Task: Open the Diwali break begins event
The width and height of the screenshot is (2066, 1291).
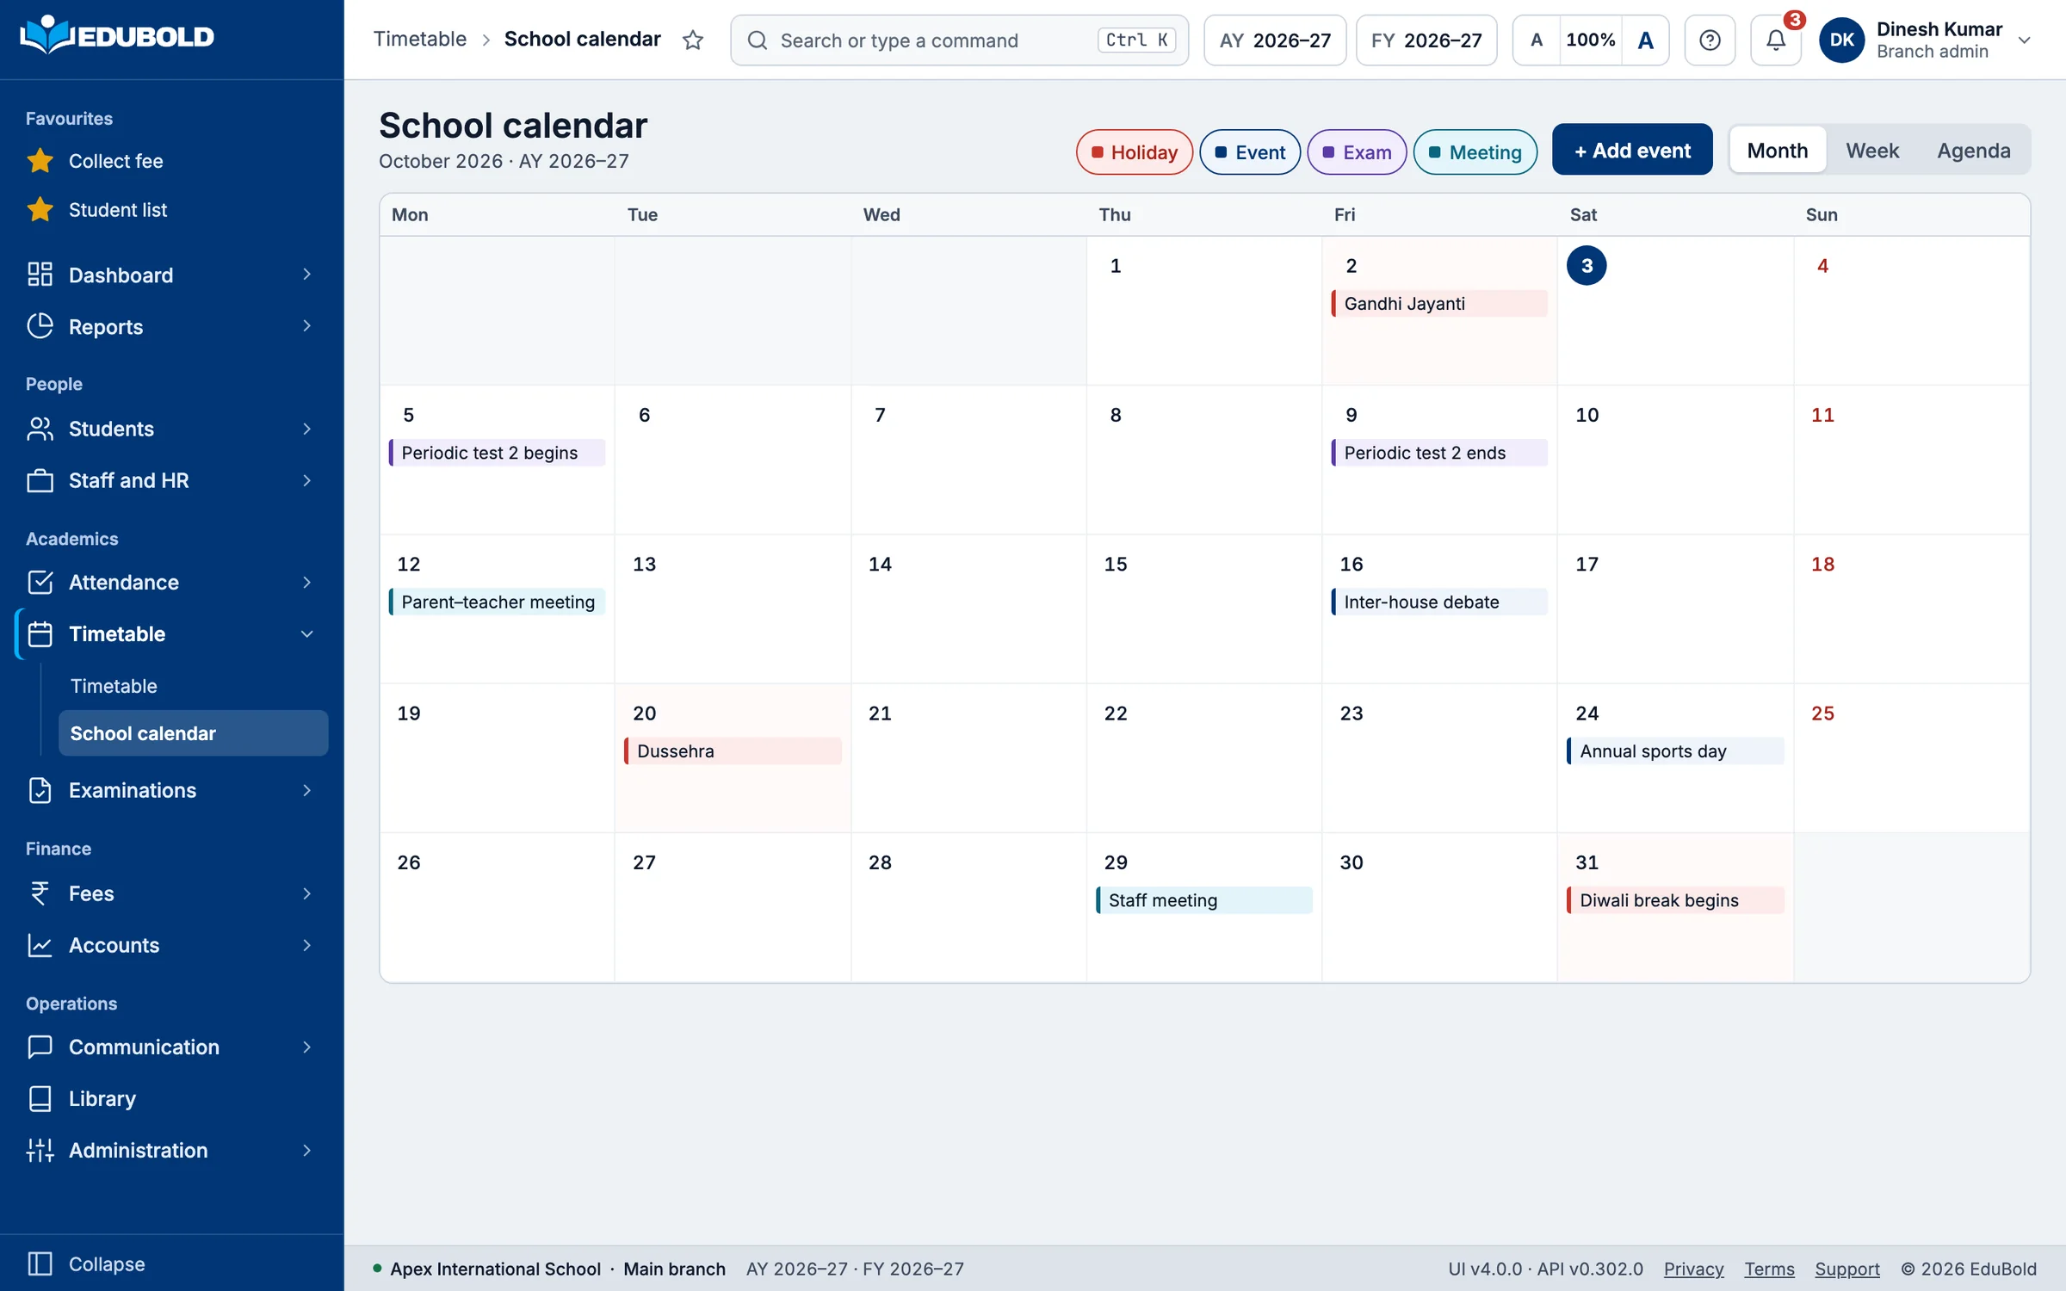Action: 1675,900
